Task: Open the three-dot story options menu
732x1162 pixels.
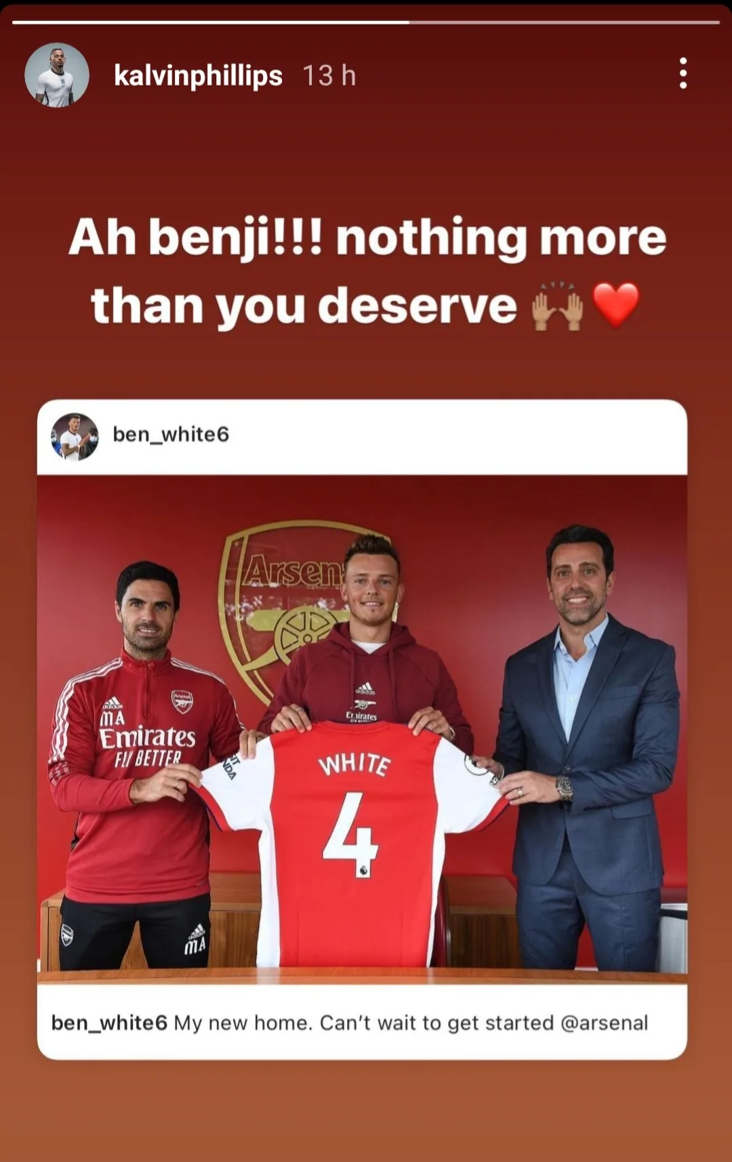Action: (683, 73)
